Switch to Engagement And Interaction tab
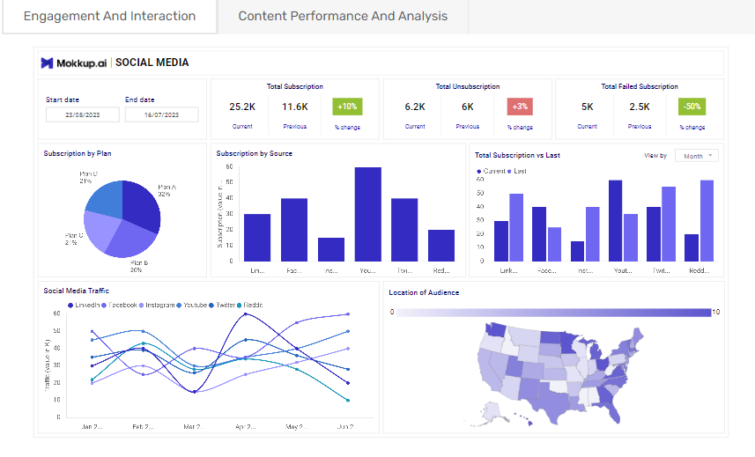This screenshot has height=457, width=755. [109, 16]
